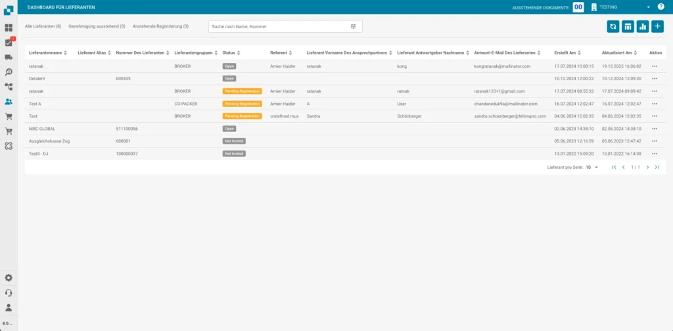
Task: Click Pending Registration badge for Test A
Action: tap(242, 104)
